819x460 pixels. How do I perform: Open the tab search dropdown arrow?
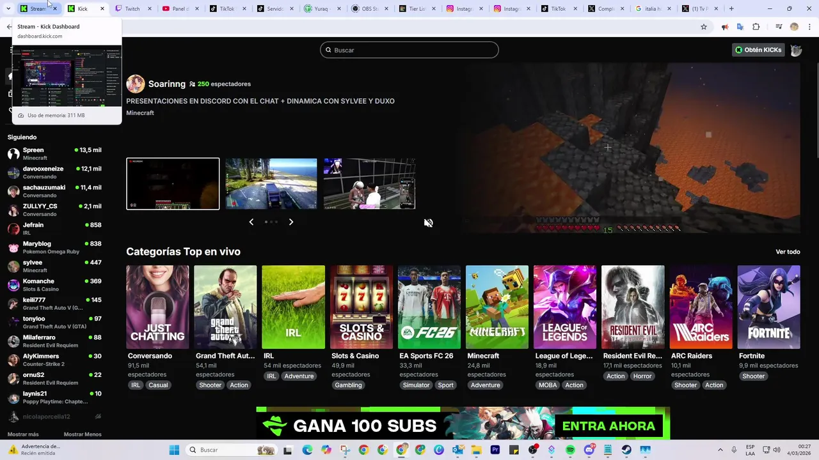coord(8,9)
